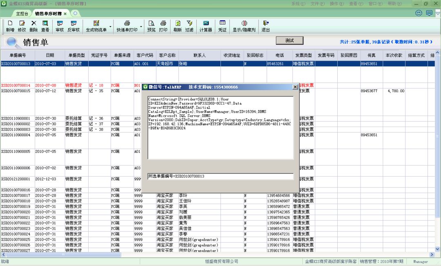441x266 pixels.
Task: Click the 修改 (Edit) toolbar icon
Action: [22, 26]
